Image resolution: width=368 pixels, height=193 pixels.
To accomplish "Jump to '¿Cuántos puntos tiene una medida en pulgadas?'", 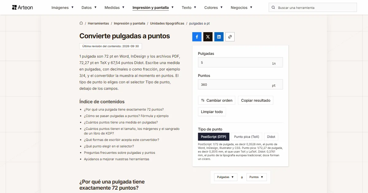I will click(x=121, y=123).
